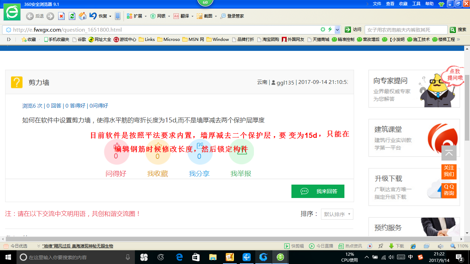Click the green shirt skin icon
The image size is (470, 264).
click(441, 4)
